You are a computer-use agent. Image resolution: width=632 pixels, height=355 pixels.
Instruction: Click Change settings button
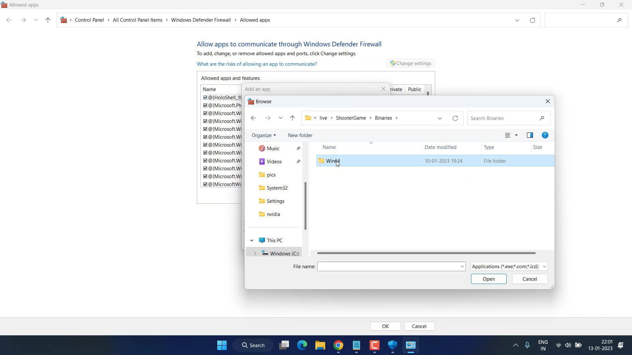(410, 63)
